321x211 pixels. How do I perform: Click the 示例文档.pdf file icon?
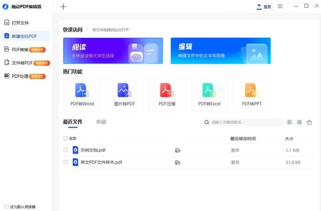coord(75,150)
